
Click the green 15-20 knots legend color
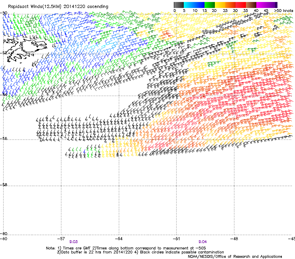[210, 5]
